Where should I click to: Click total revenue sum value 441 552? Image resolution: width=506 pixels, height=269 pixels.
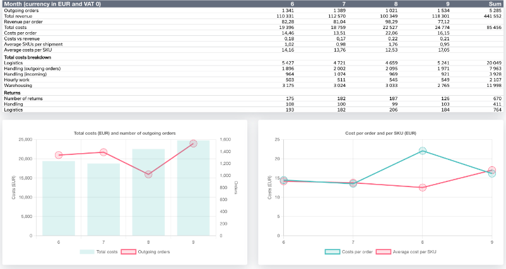point(493,16)
